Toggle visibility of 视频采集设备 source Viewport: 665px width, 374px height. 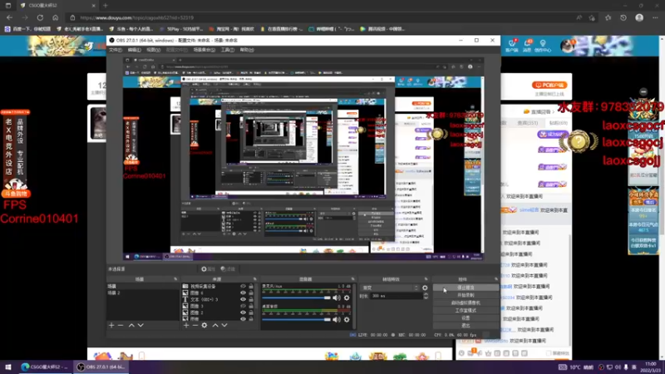(x=243, y=287)
